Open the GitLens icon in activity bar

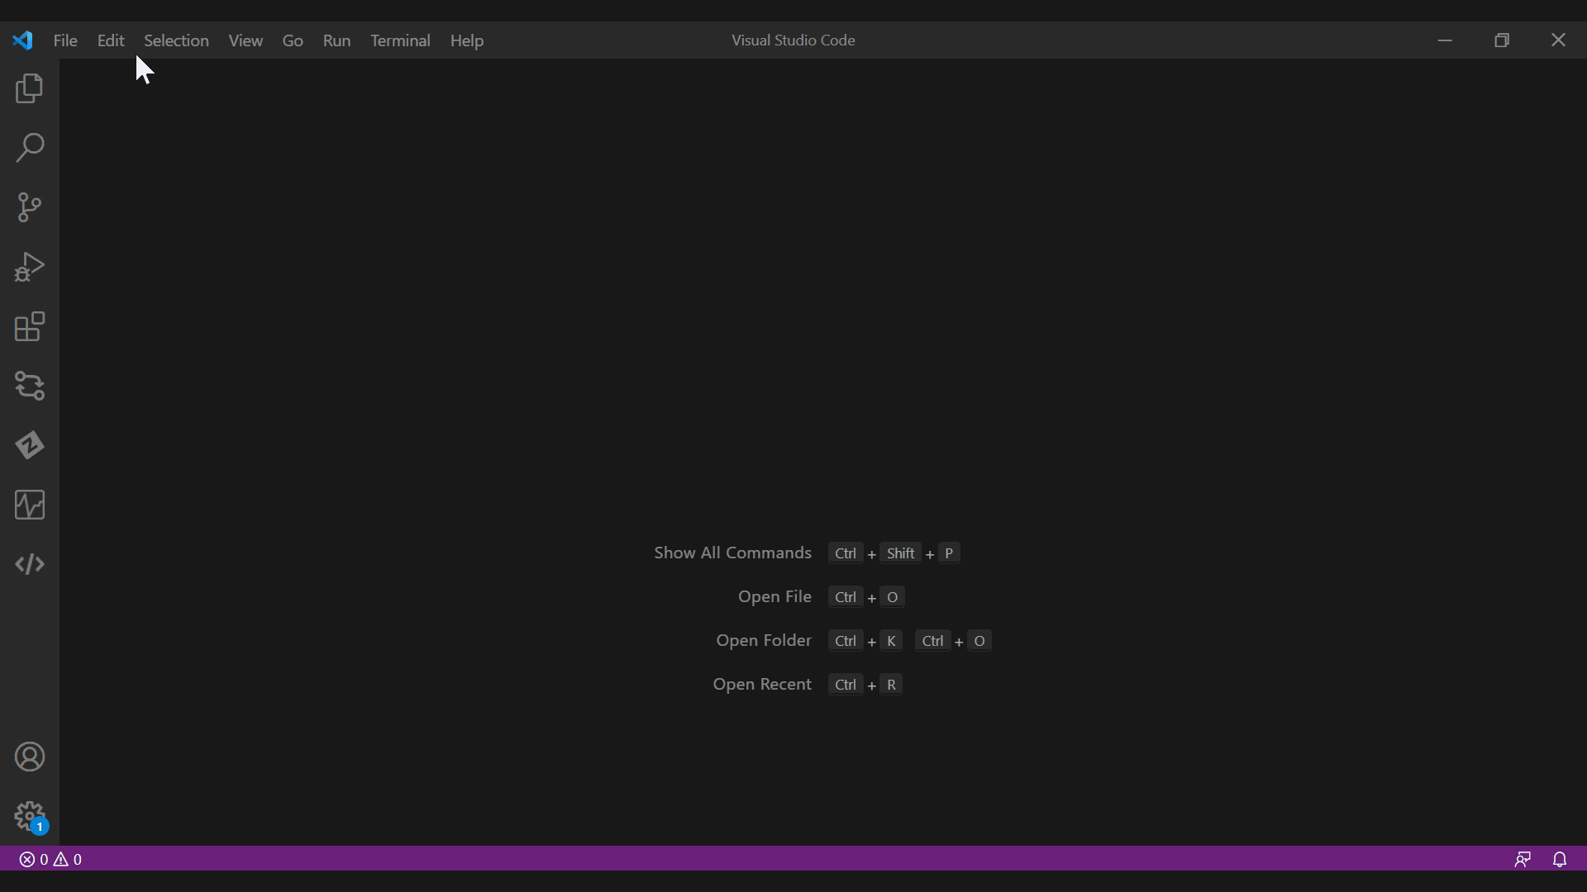pyautogui.click(x=30, y=445)
